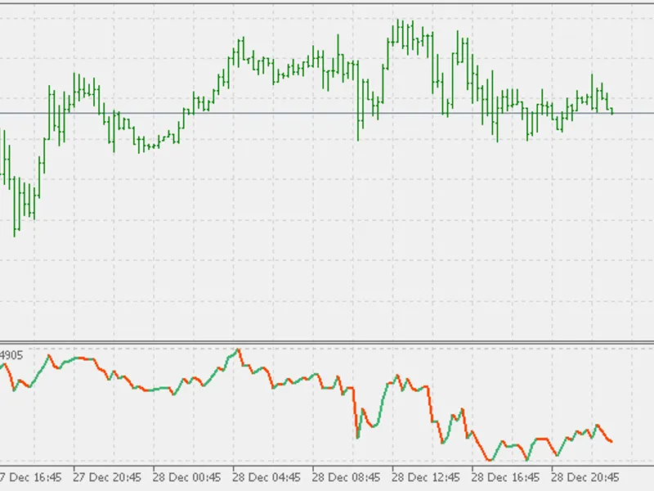This screenshot has height=491, width=654.
Task: Click the '28 Dec 00:45' time label
Action: 187,477
